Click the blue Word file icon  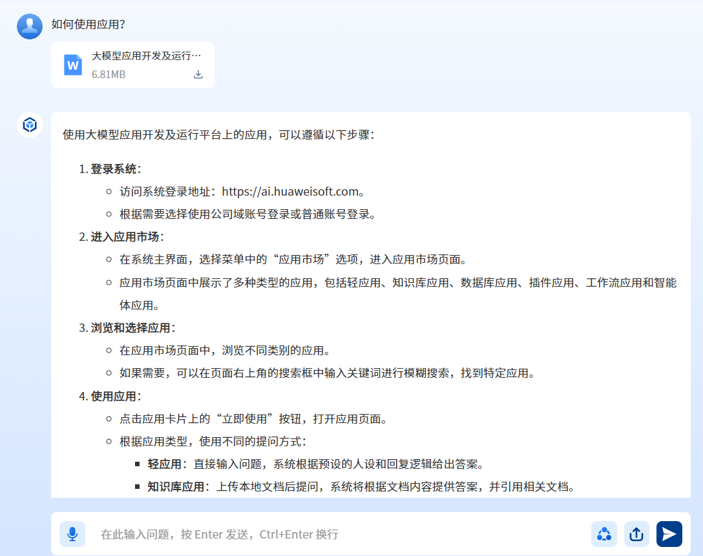click(73, 65)
